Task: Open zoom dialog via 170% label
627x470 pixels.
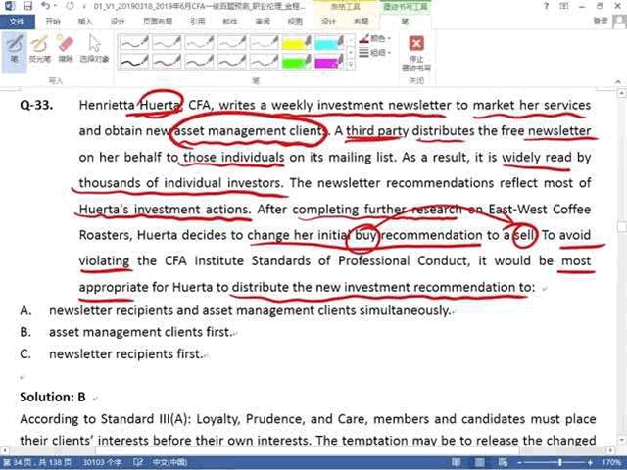Action: [x=610, y=463]
